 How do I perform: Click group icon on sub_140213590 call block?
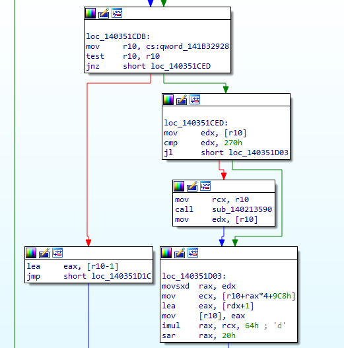(x=205, y=186)
